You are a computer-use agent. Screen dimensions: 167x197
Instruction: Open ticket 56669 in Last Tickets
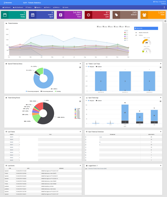(11, 140)
